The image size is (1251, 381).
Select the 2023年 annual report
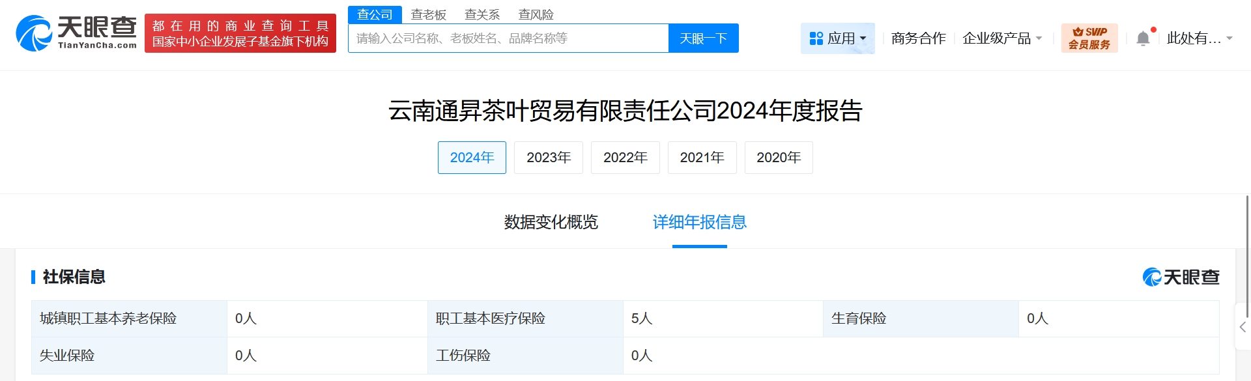548,158
